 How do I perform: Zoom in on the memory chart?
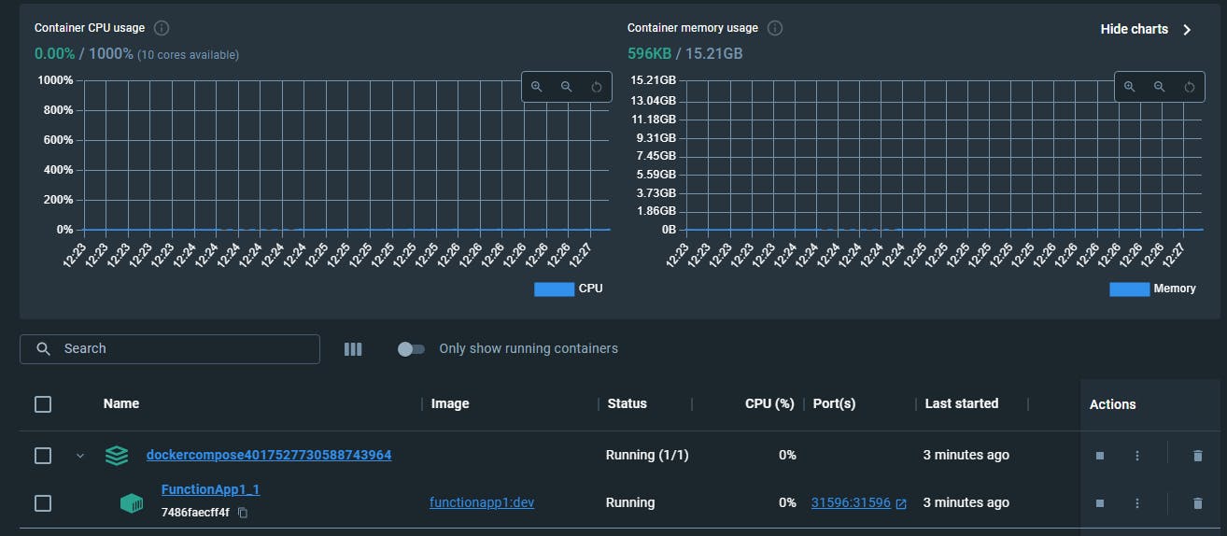(1129, 87)
